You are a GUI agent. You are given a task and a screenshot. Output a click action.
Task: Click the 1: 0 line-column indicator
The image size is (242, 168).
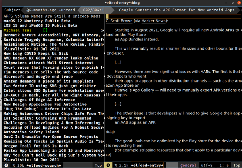tap(224, 165)
